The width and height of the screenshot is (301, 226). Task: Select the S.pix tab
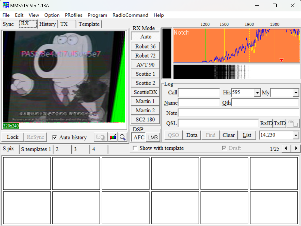(x=9, y=149)
